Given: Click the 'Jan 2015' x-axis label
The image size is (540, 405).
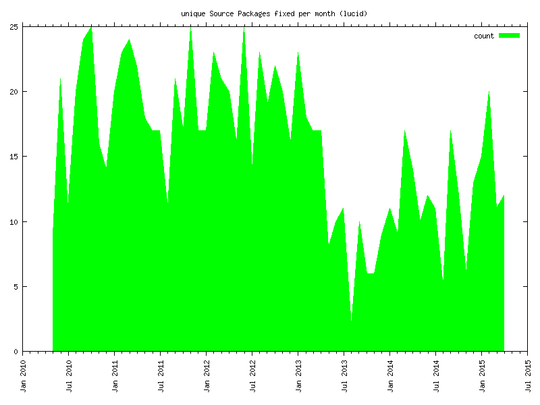Looking at the screenshot, I should coord(482,376).
